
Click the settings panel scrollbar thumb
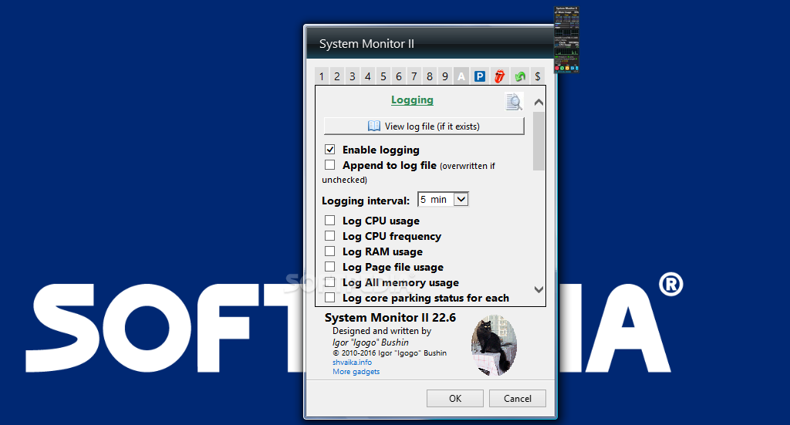click(x=538, y=141)
